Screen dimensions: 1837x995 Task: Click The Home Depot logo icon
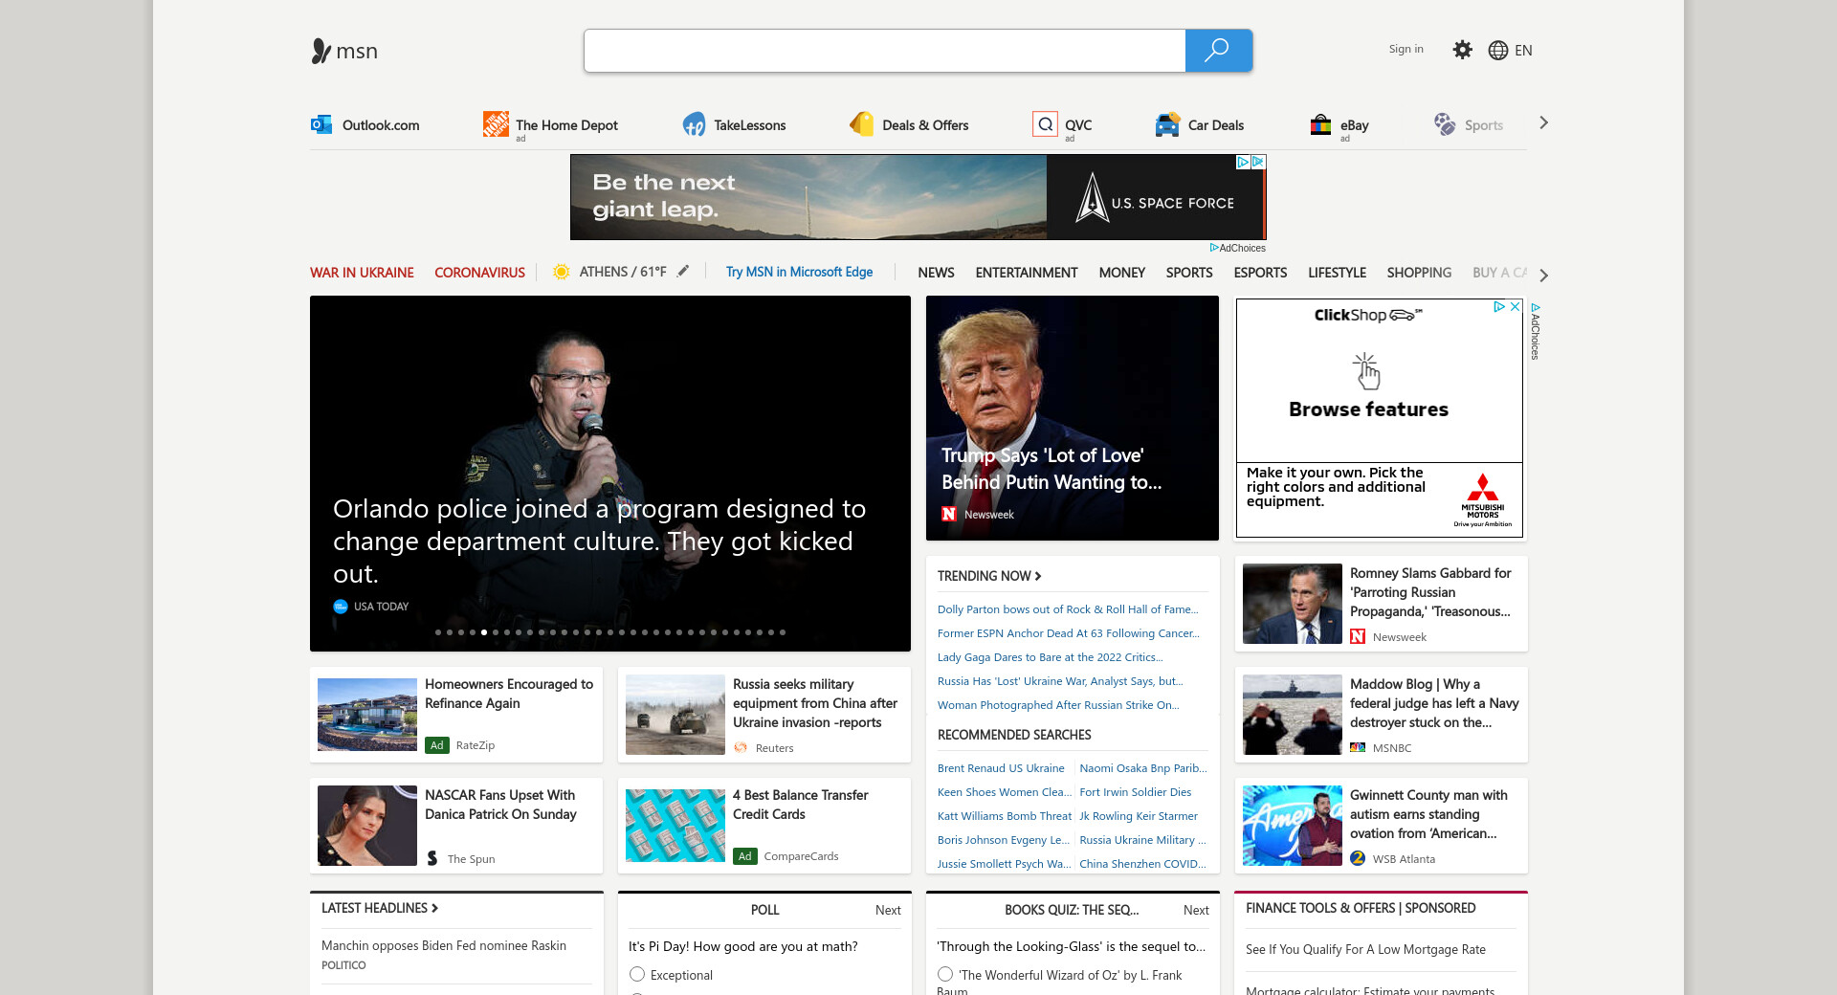point(496,124)
